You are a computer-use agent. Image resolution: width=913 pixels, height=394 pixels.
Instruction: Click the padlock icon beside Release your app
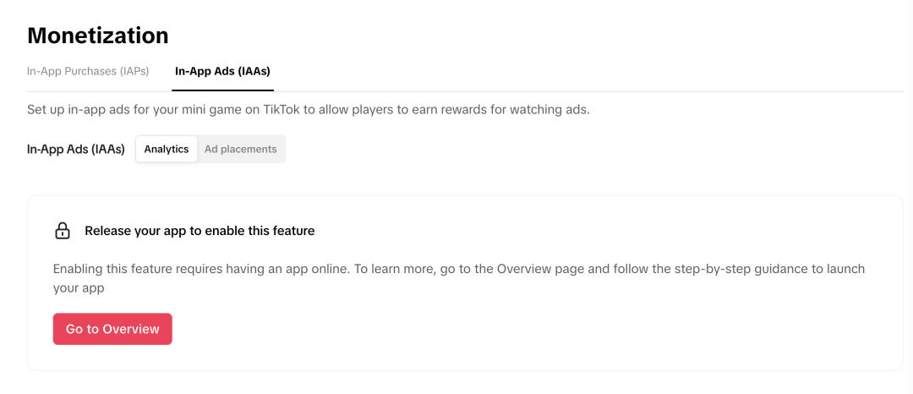point(63,231)
